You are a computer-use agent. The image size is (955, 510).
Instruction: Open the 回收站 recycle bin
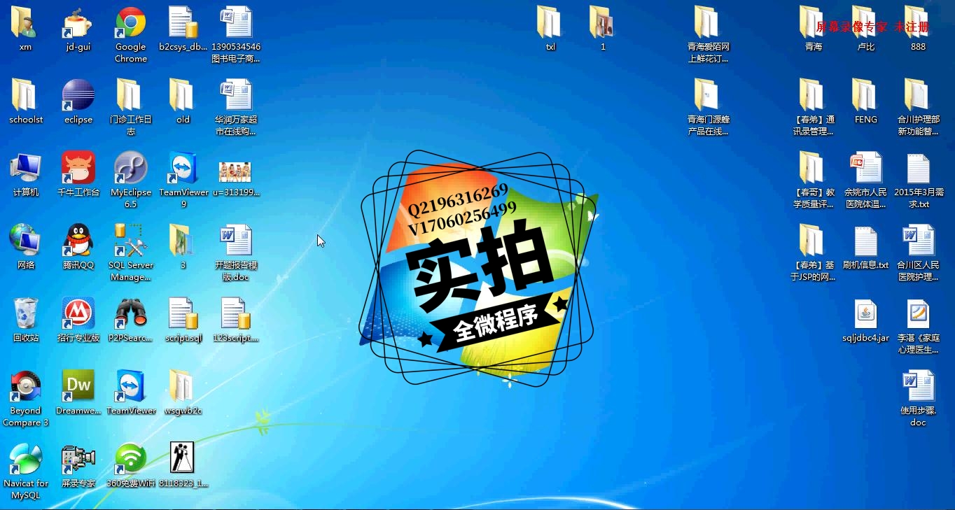[x=25, y=313]
